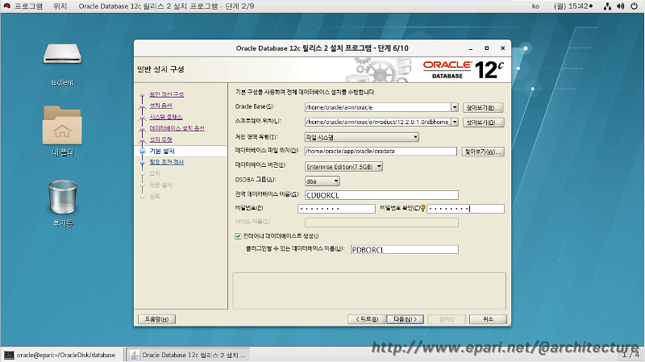Viewport: 645px width, 362px height.
Task: Open the trash can desktop icon
Action: click(63, 197)
